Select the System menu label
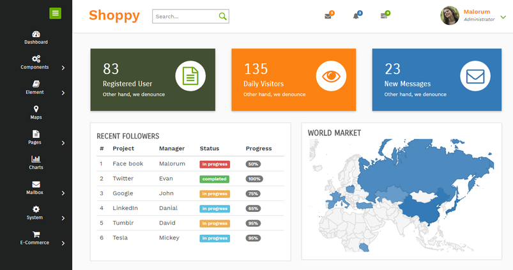This screenshot has height=270, width=513. tap(34, 218)
